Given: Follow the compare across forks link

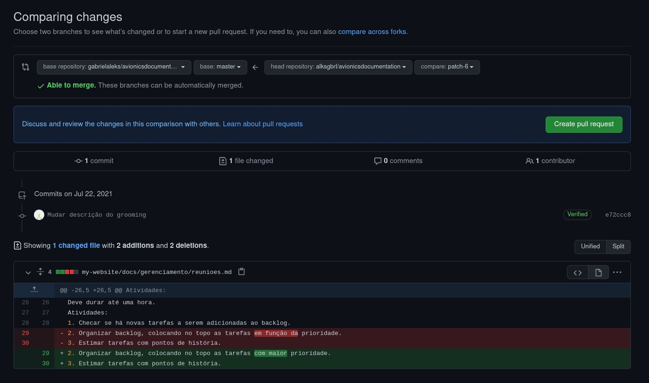Looking at the screenshot, I should [372, 32].
